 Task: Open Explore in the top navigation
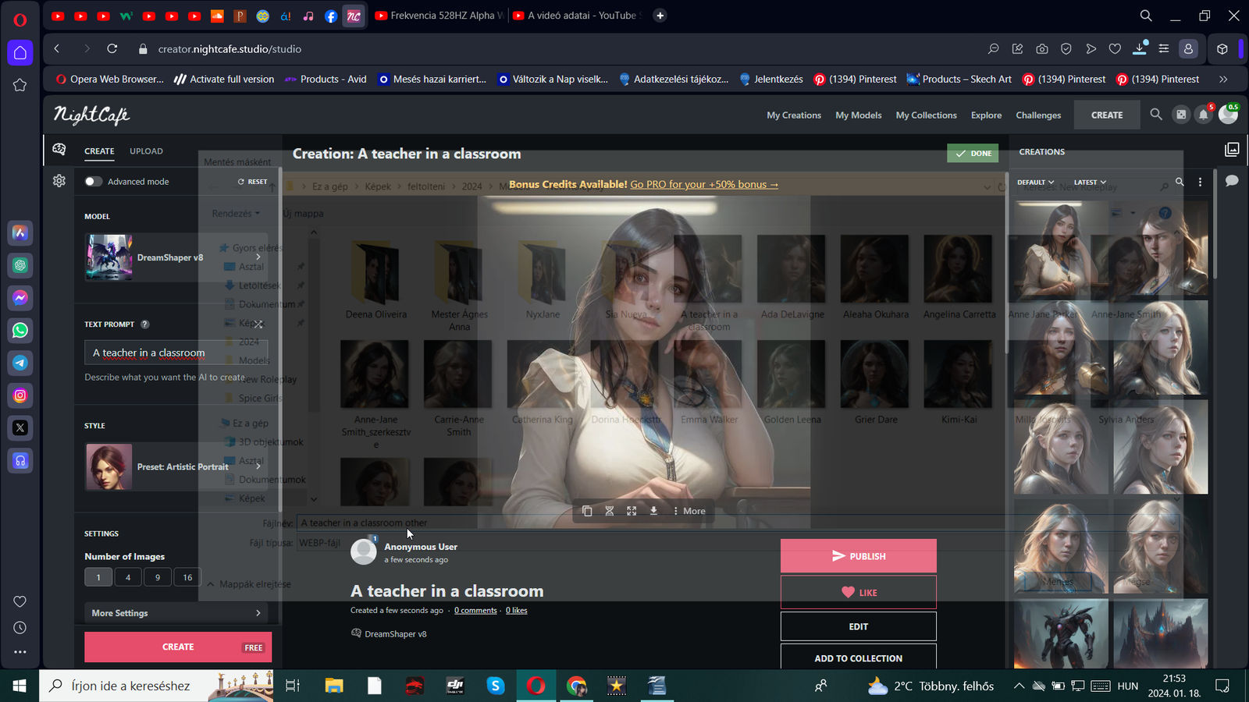click(x=986, y=115)
